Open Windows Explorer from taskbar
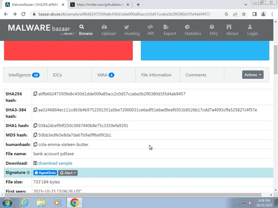 41,203
